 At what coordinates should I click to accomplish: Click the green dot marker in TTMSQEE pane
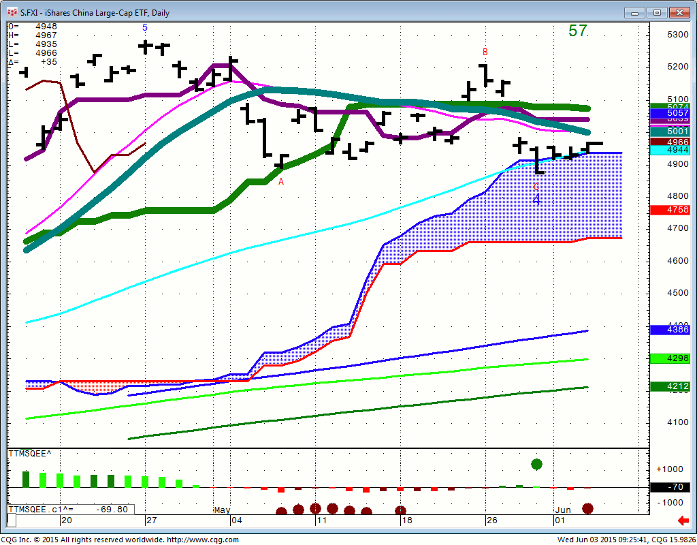536,464
